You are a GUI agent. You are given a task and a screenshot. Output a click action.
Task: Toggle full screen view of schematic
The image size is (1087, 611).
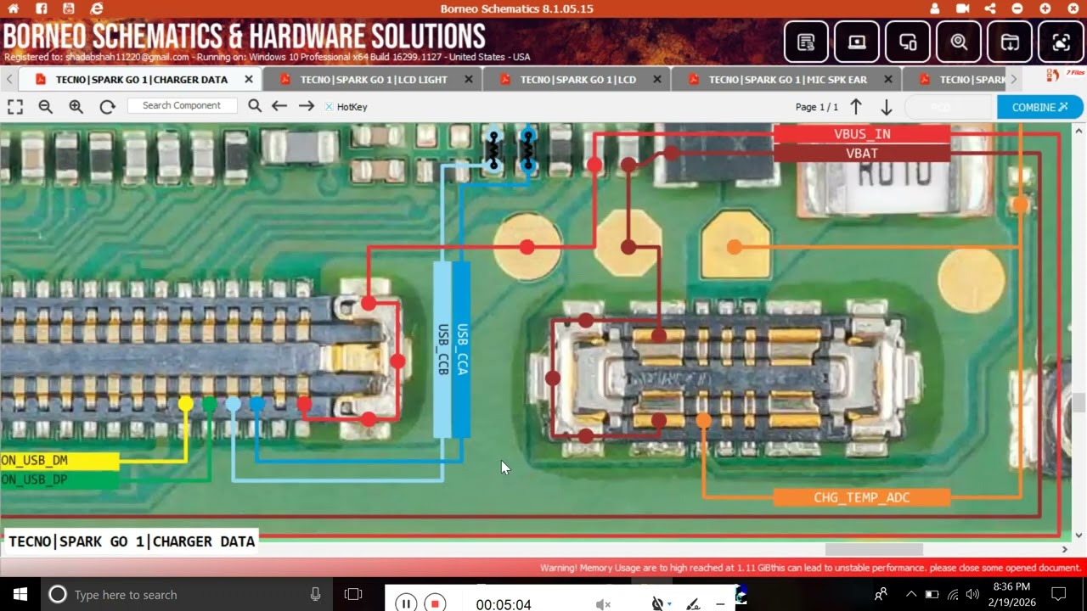15,107
